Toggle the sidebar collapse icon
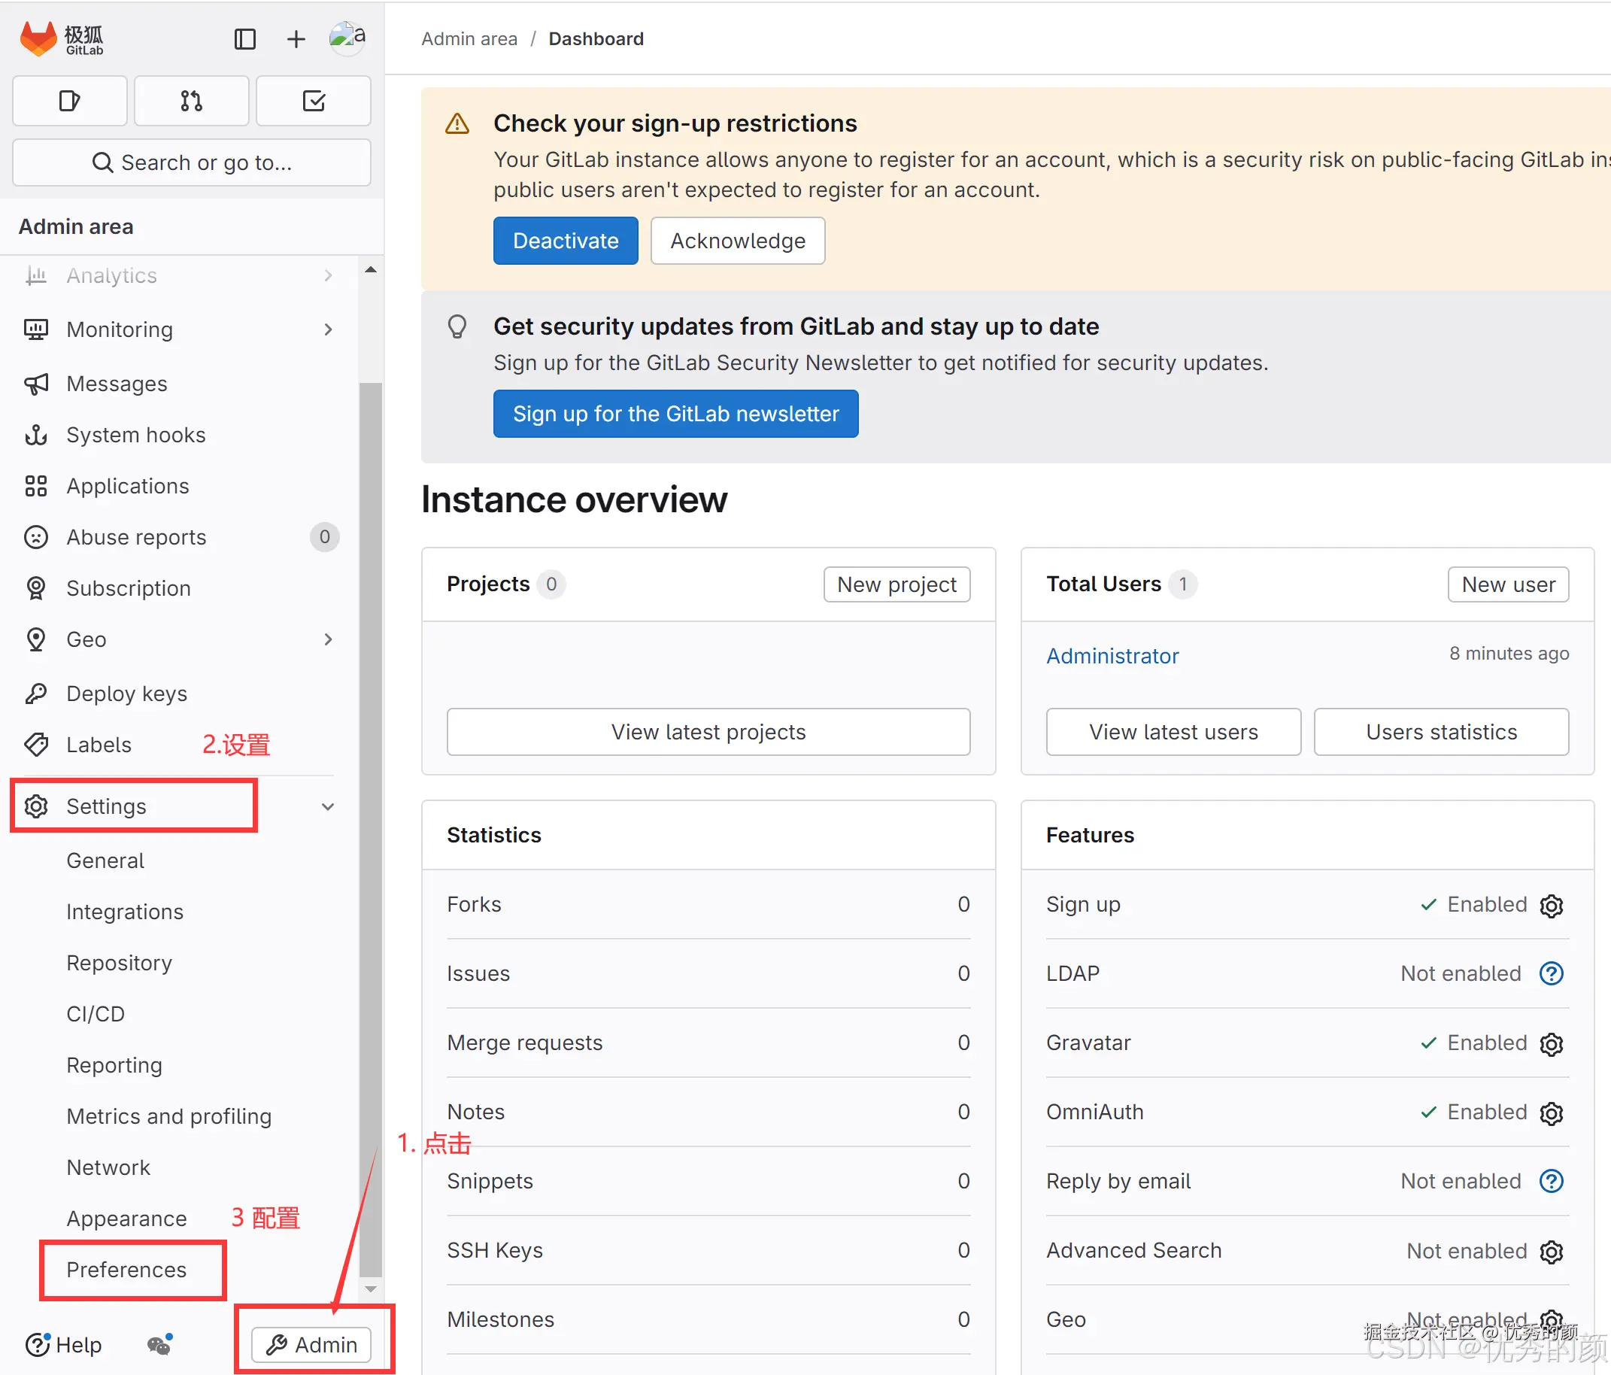Image resolution: width=1611 pixels, height=1375 pixels. point(245,39)
